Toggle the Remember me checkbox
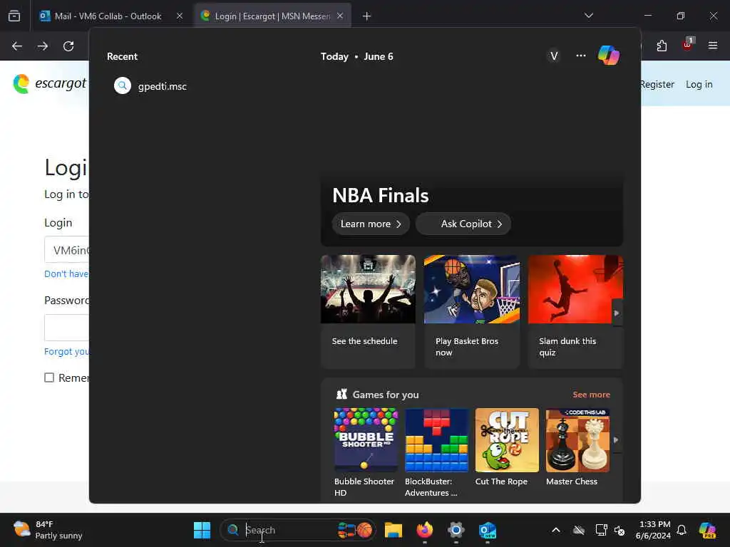 (49, 377)
